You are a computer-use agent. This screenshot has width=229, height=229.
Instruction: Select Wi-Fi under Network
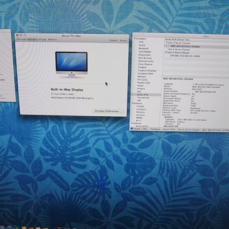(139, 121)
